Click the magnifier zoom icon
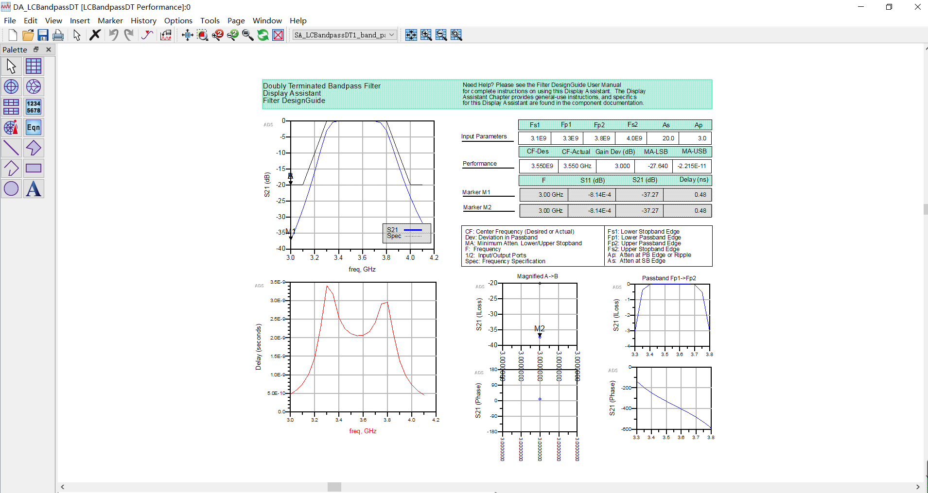The image size is (928, 493). tap(248, 35)
